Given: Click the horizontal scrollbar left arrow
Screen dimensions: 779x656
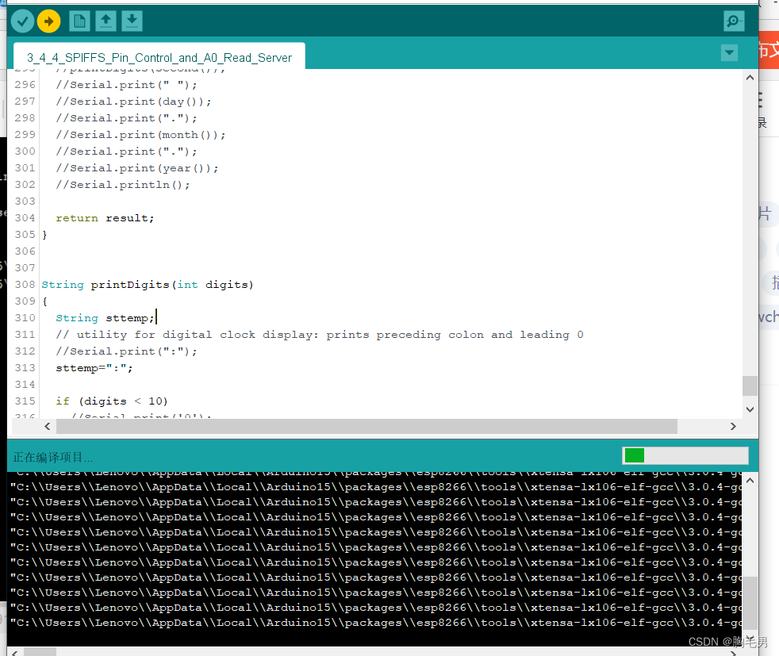Looking at the screenshot, I should click(47, 426).
